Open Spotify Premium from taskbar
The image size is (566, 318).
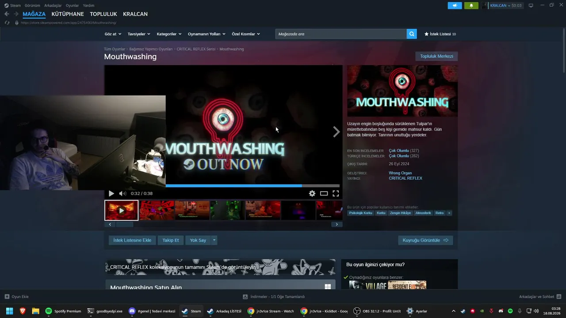tap(64, 311)
